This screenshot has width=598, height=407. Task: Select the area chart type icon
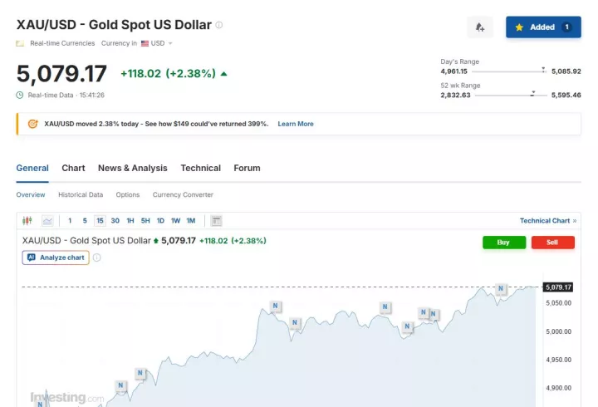tap(47, 221)
